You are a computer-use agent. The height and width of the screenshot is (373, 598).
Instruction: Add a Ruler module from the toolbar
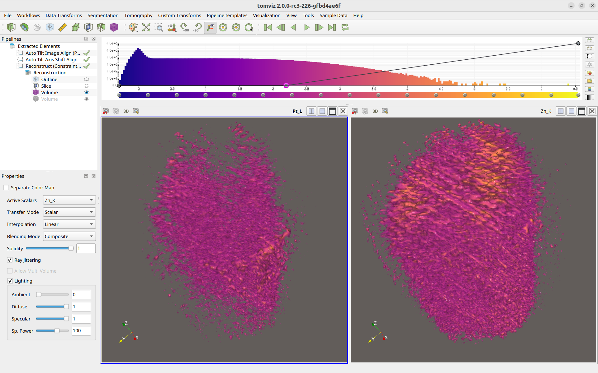(63, 27)
